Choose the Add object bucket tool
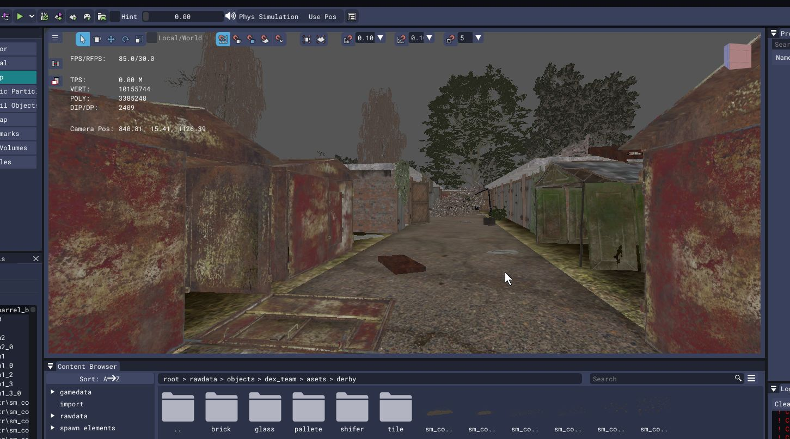 click(97, 39)
